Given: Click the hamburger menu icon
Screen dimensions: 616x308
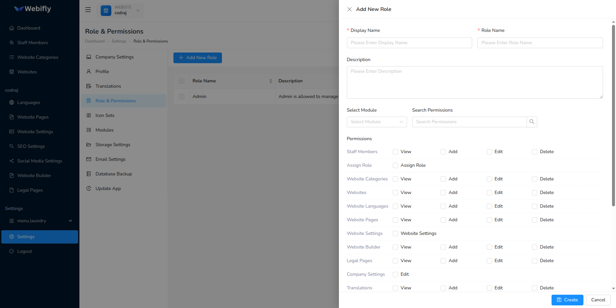Looking at the screenshot, I should (88, 10).
